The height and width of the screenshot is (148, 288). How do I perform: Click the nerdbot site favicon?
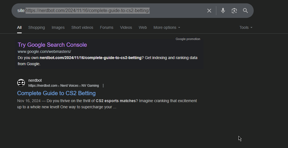[21, 83]
